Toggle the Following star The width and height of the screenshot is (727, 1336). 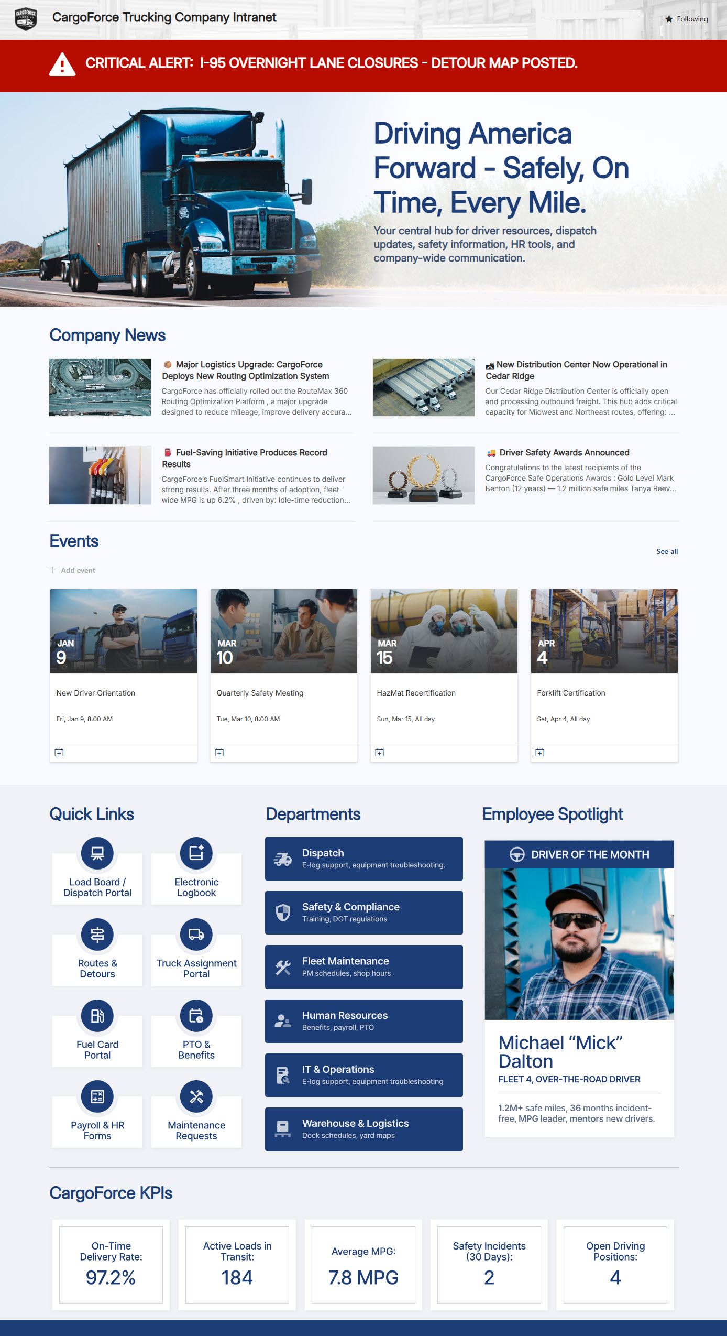pyautogui.click(x=669, y=19)
